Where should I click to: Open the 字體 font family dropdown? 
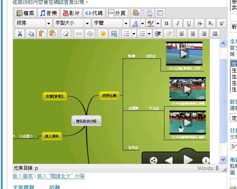(x=111, y=23)
